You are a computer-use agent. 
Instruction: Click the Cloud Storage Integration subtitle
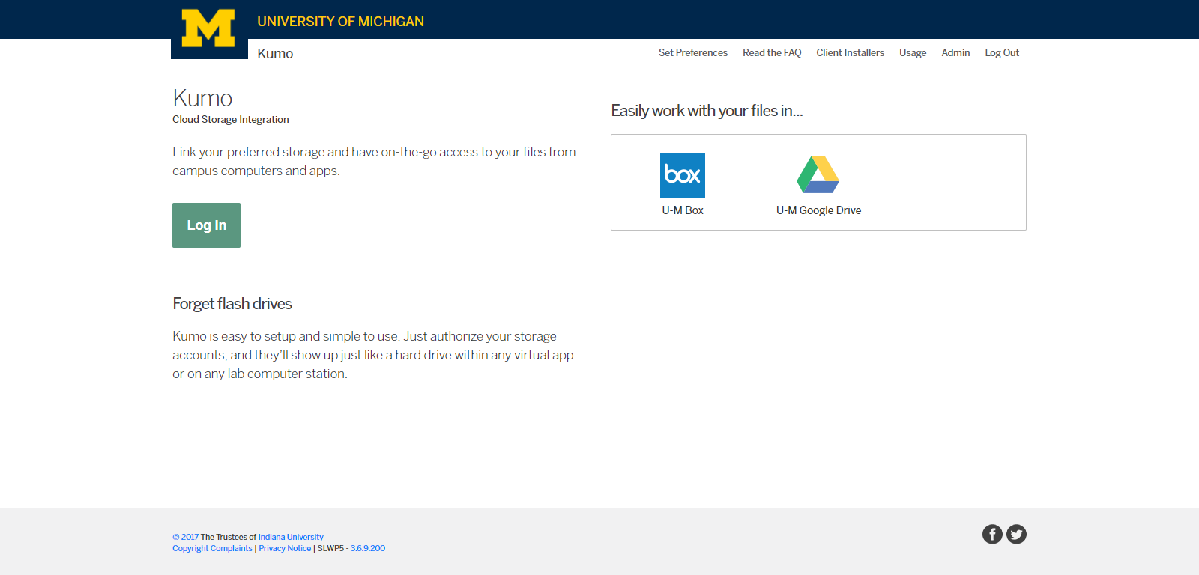[231, 119]
